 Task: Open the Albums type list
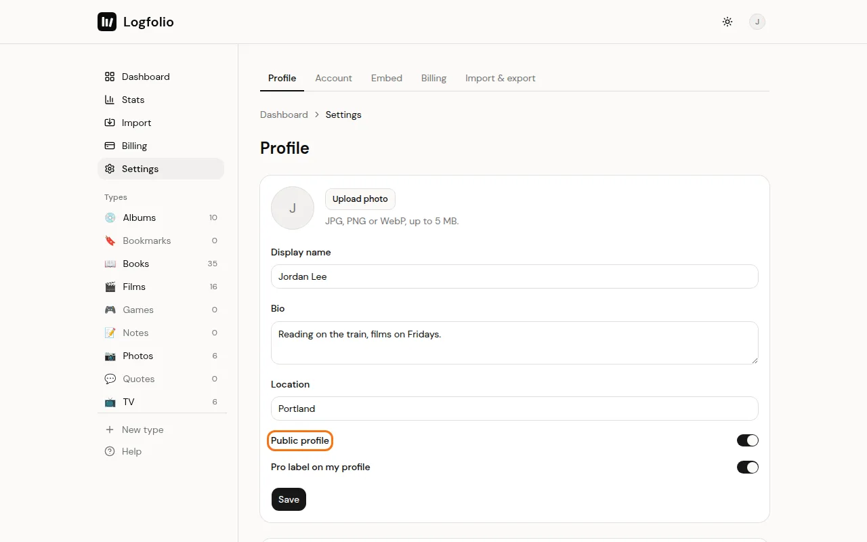(161, 217)
